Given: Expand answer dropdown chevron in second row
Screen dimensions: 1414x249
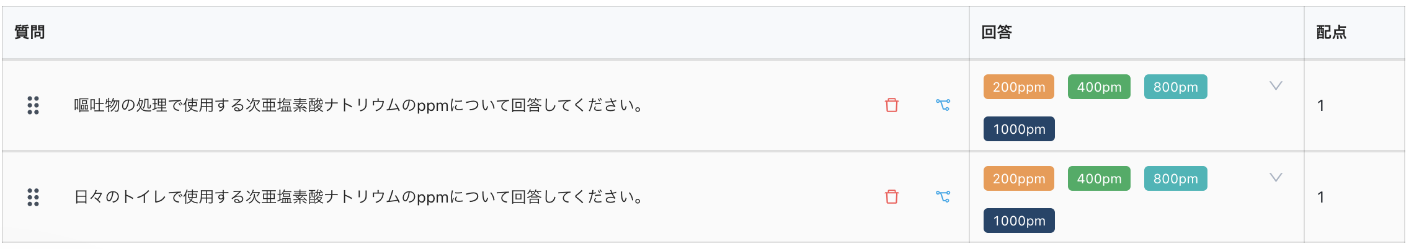Looking at the screenshot, I should pos(1275,178).
